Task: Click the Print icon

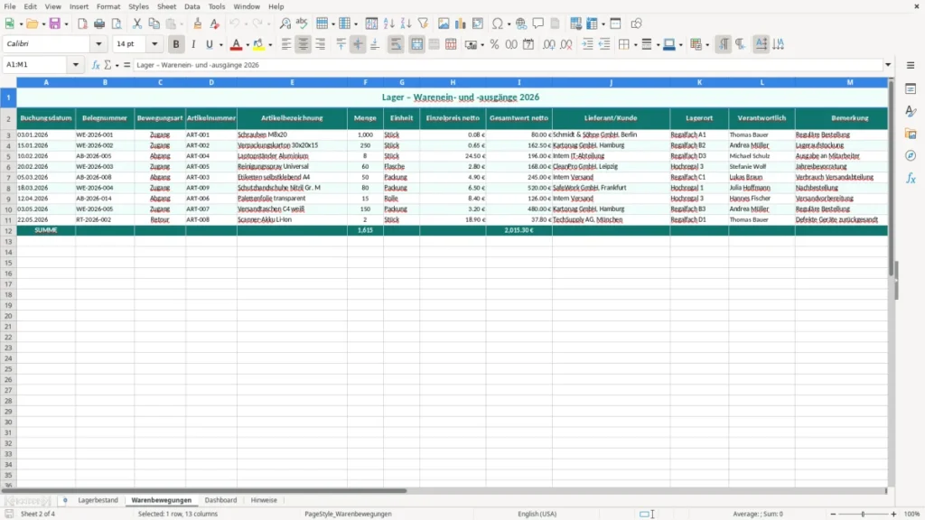Action: (x=99, y=23)
